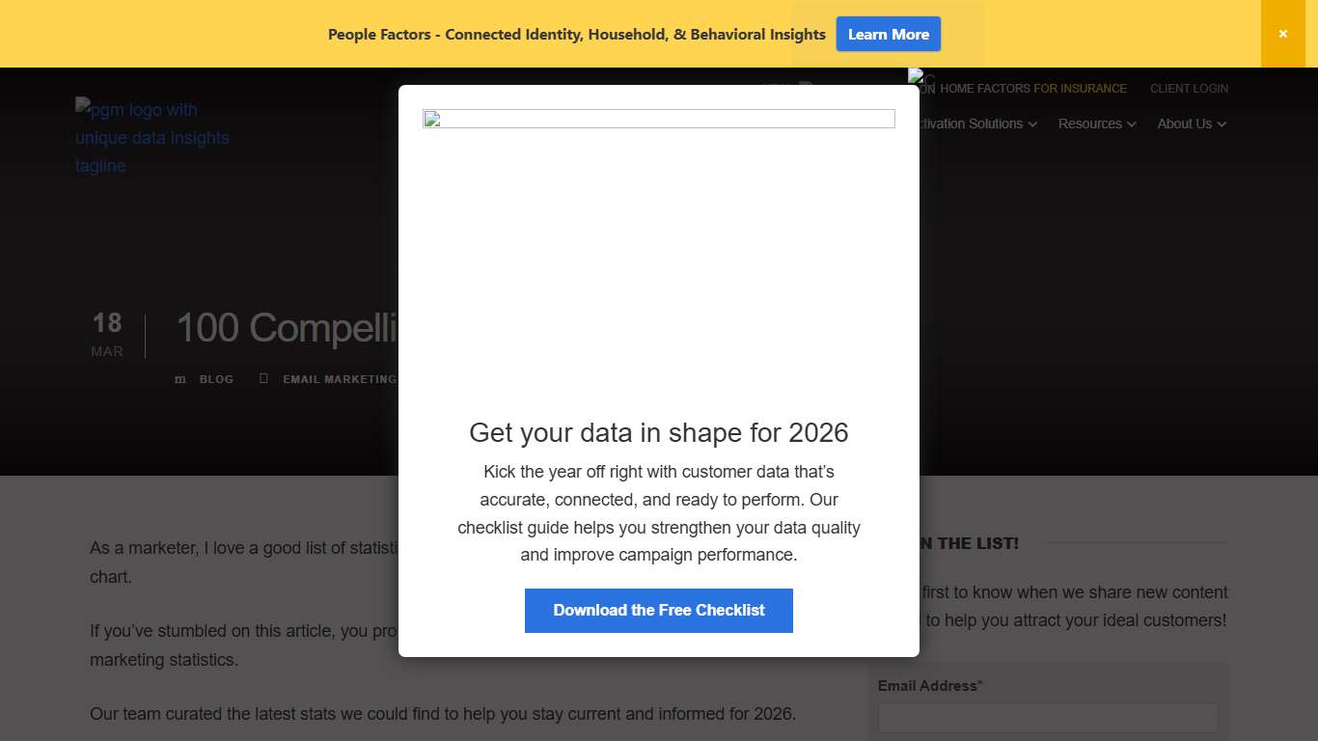Click the folder icon beside BLOG
This screenshot has width=1318, height=741.
pyautogui.click(x=179, y=378)
